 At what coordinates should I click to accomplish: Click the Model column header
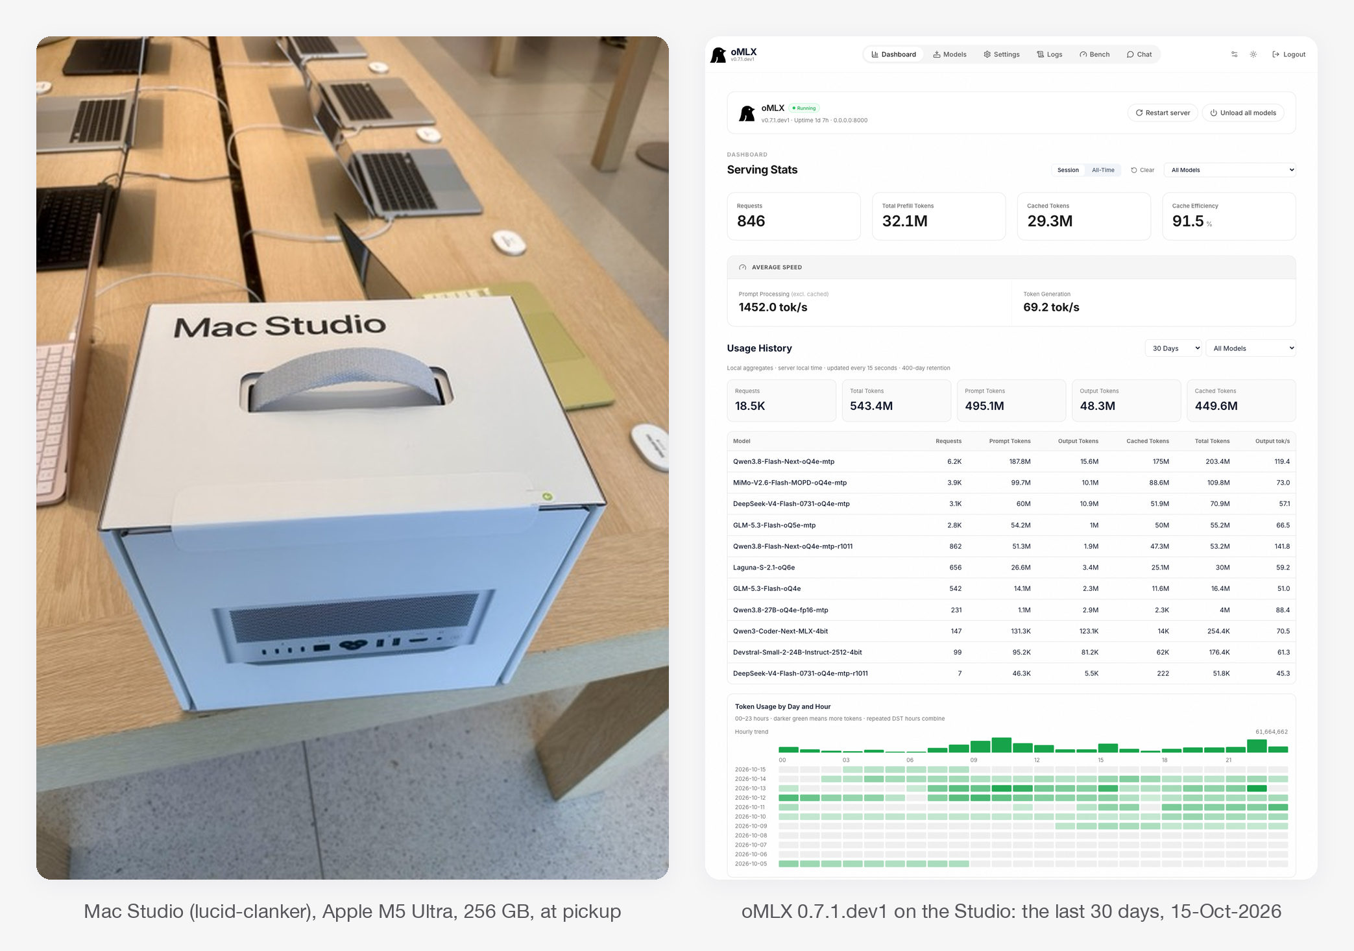[x=742, y=441]
